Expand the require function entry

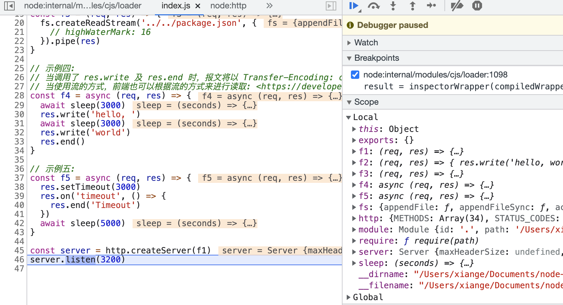[354, 241]
